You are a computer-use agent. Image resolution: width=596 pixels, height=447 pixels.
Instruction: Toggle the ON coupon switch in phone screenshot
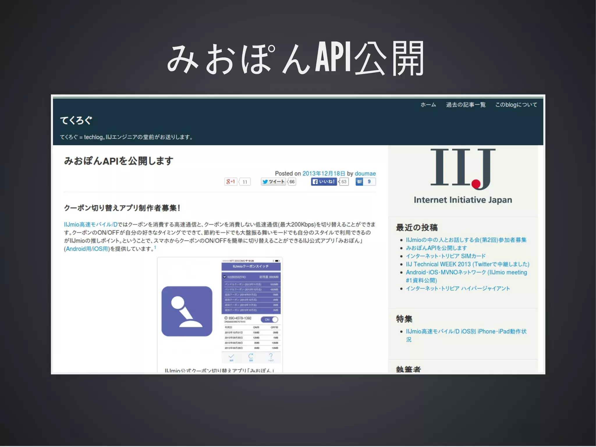click(269, 320)
